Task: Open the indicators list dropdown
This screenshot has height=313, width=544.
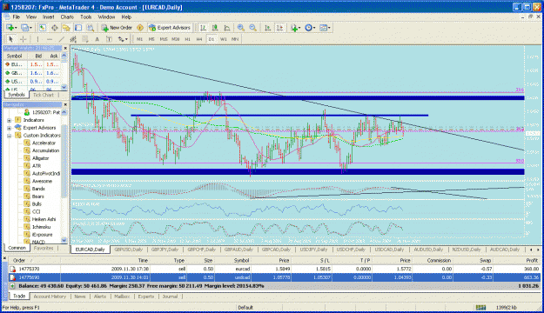Action: tap(295, 28)
